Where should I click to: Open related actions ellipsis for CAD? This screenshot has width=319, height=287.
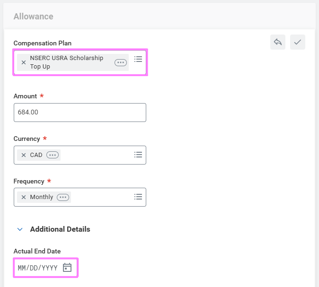pyautogui.click(x=53, y=155)
